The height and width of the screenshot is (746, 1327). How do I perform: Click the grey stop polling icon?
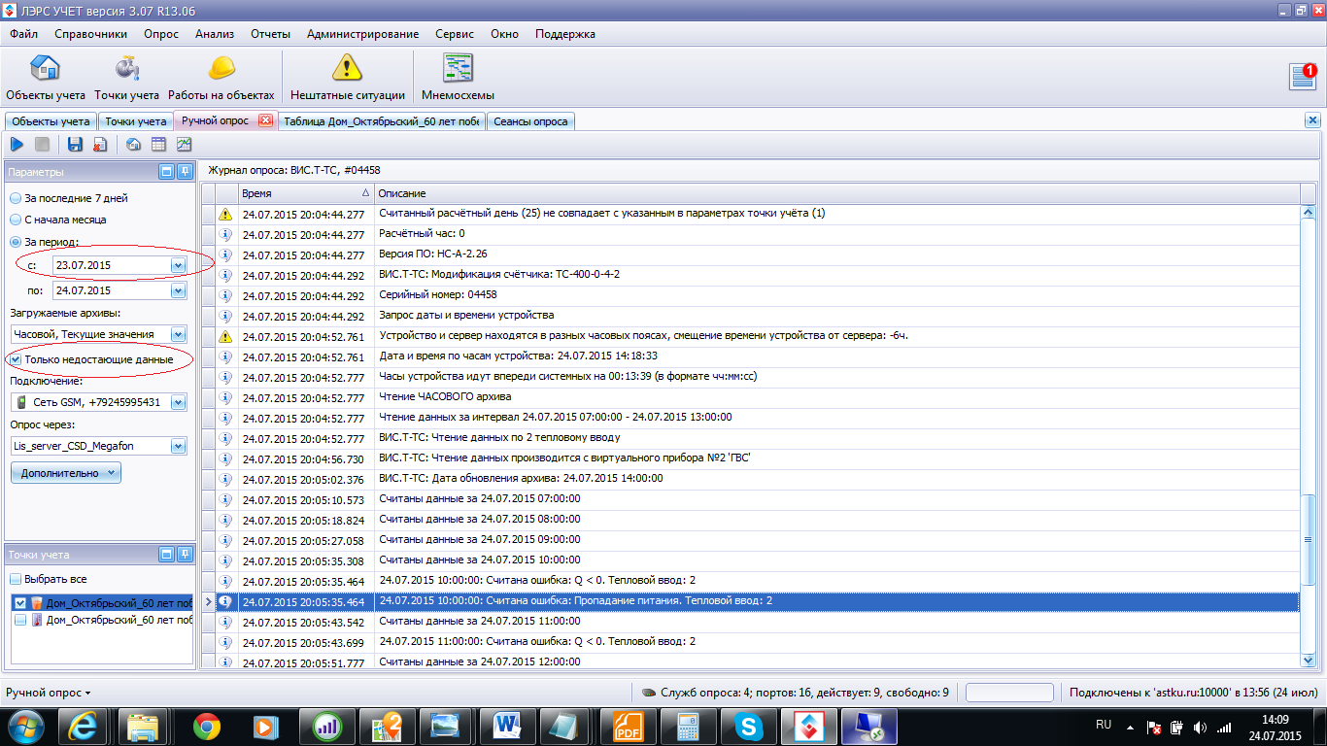click(42, 145)
